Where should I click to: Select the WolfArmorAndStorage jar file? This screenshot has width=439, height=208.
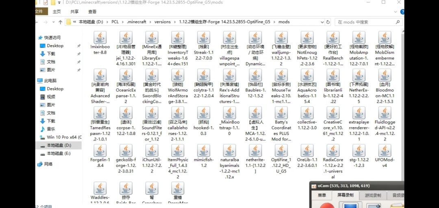pos(178,86)
